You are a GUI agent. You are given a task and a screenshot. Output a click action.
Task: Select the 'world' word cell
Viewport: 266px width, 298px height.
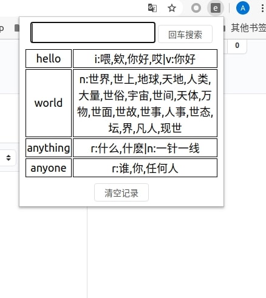(49, 103)
